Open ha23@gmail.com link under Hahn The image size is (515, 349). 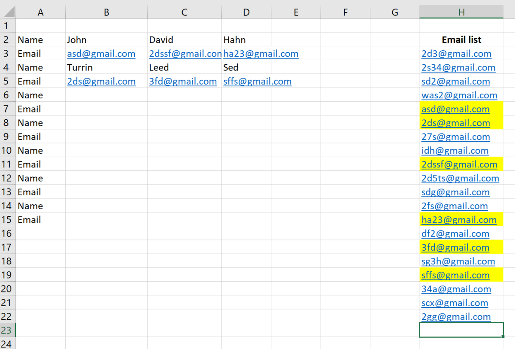261,54
